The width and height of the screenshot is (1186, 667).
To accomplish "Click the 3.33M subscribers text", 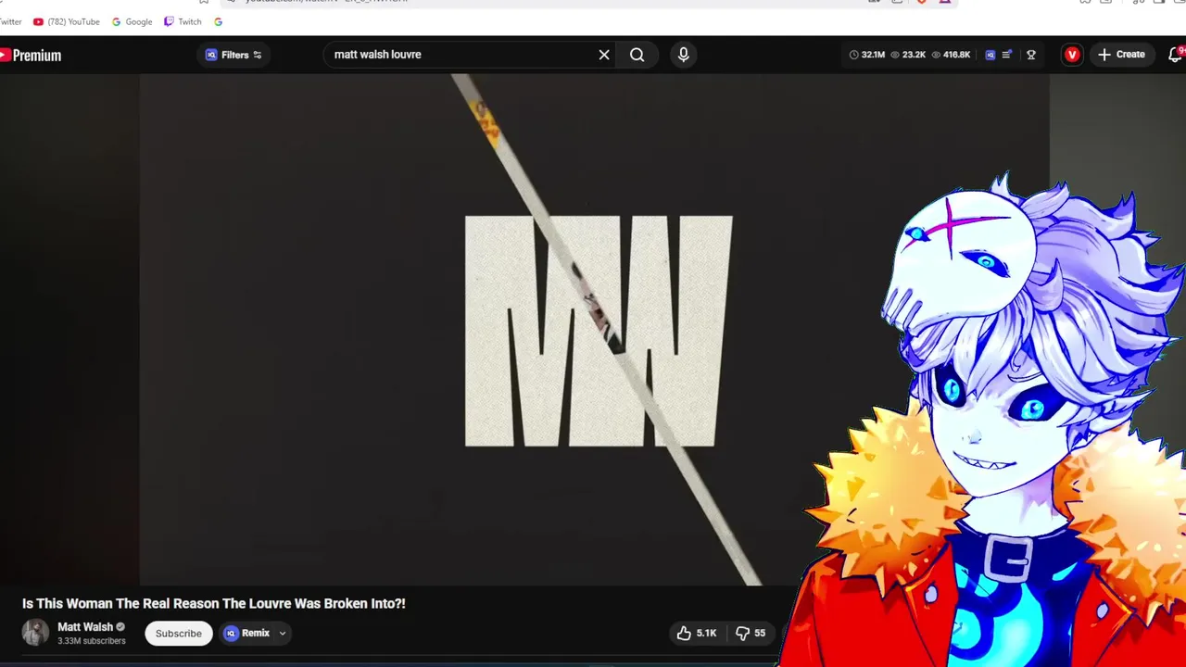I will pyautogui.click(x=92, y=641).
